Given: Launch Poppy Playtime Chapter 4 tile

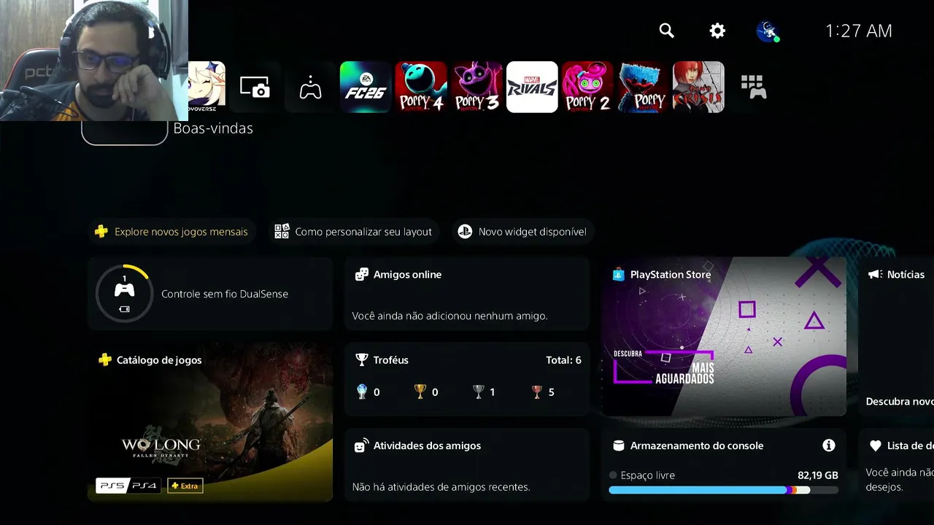Looking at the screenshot, I should click(x=421, y=87).
